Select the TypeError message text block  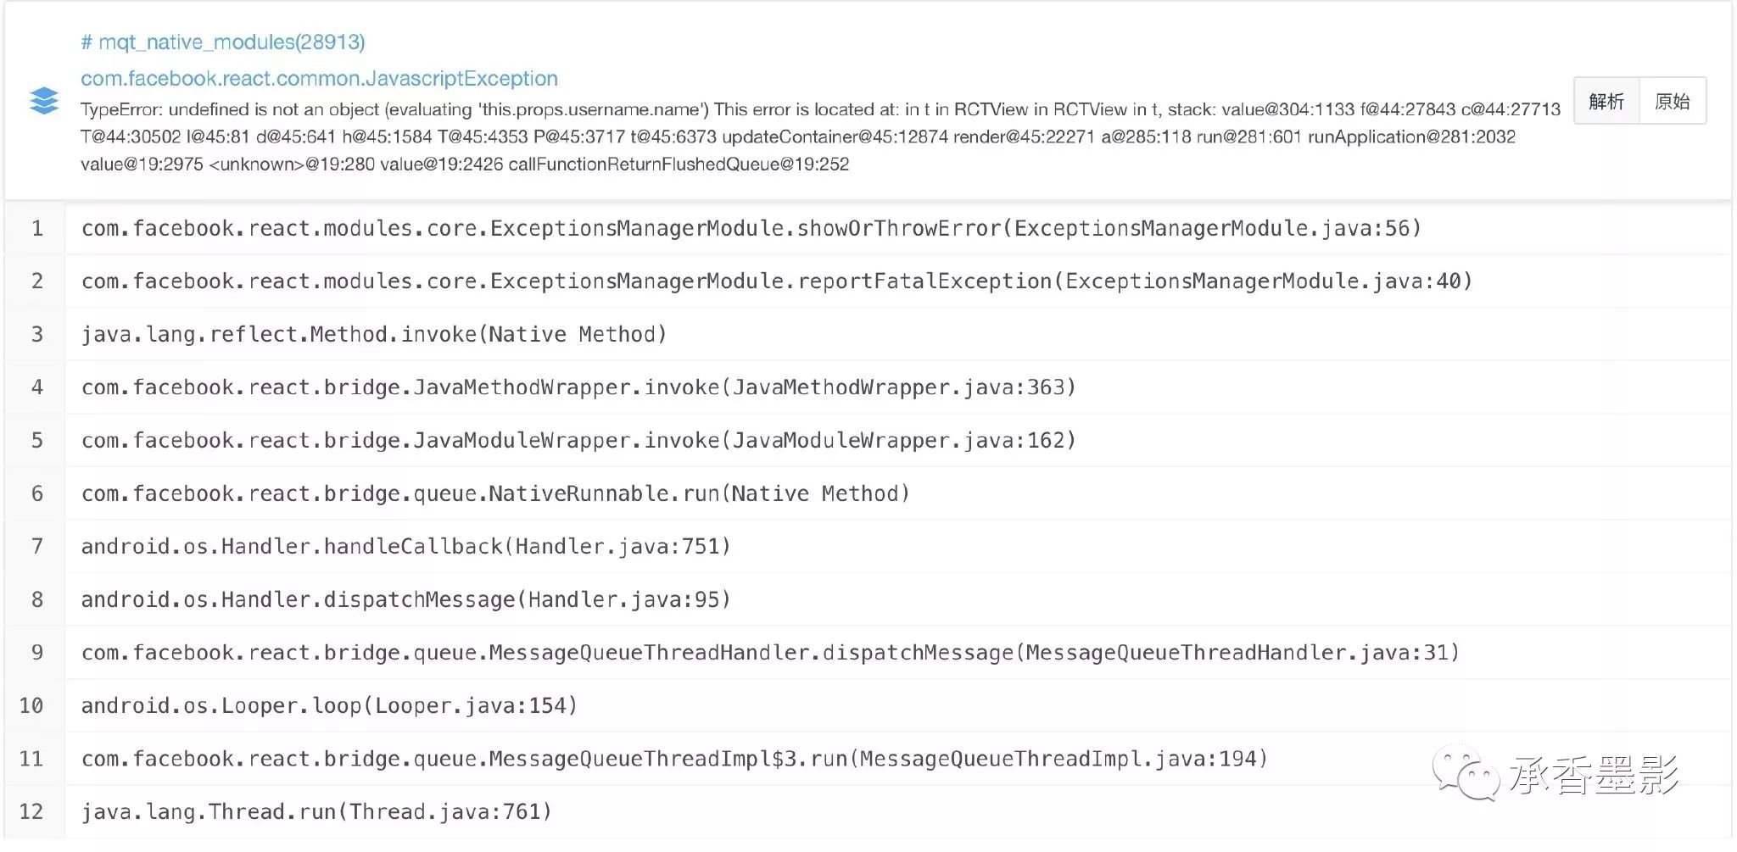819,136
